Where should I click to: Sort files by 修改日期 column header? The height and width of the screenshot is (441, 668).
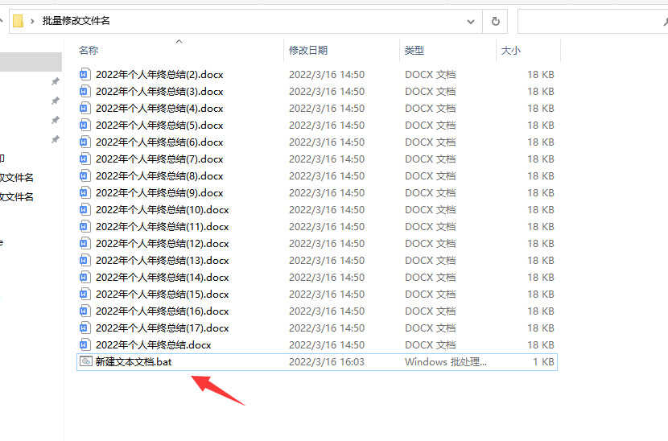308,51
